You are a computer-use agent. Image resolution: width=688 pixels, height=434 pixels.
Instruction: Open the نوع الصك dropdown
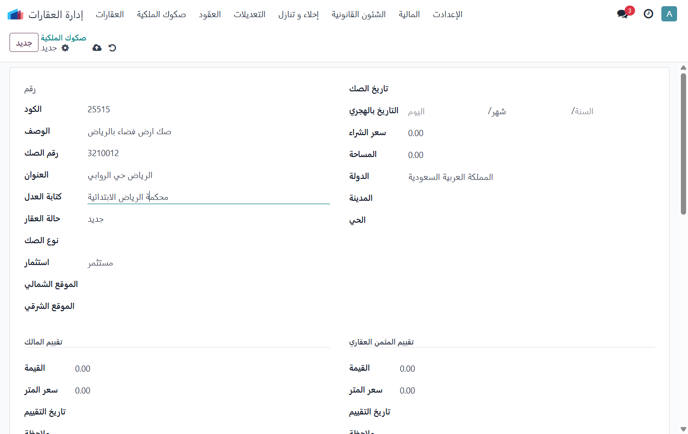click(x=209, y=241)
